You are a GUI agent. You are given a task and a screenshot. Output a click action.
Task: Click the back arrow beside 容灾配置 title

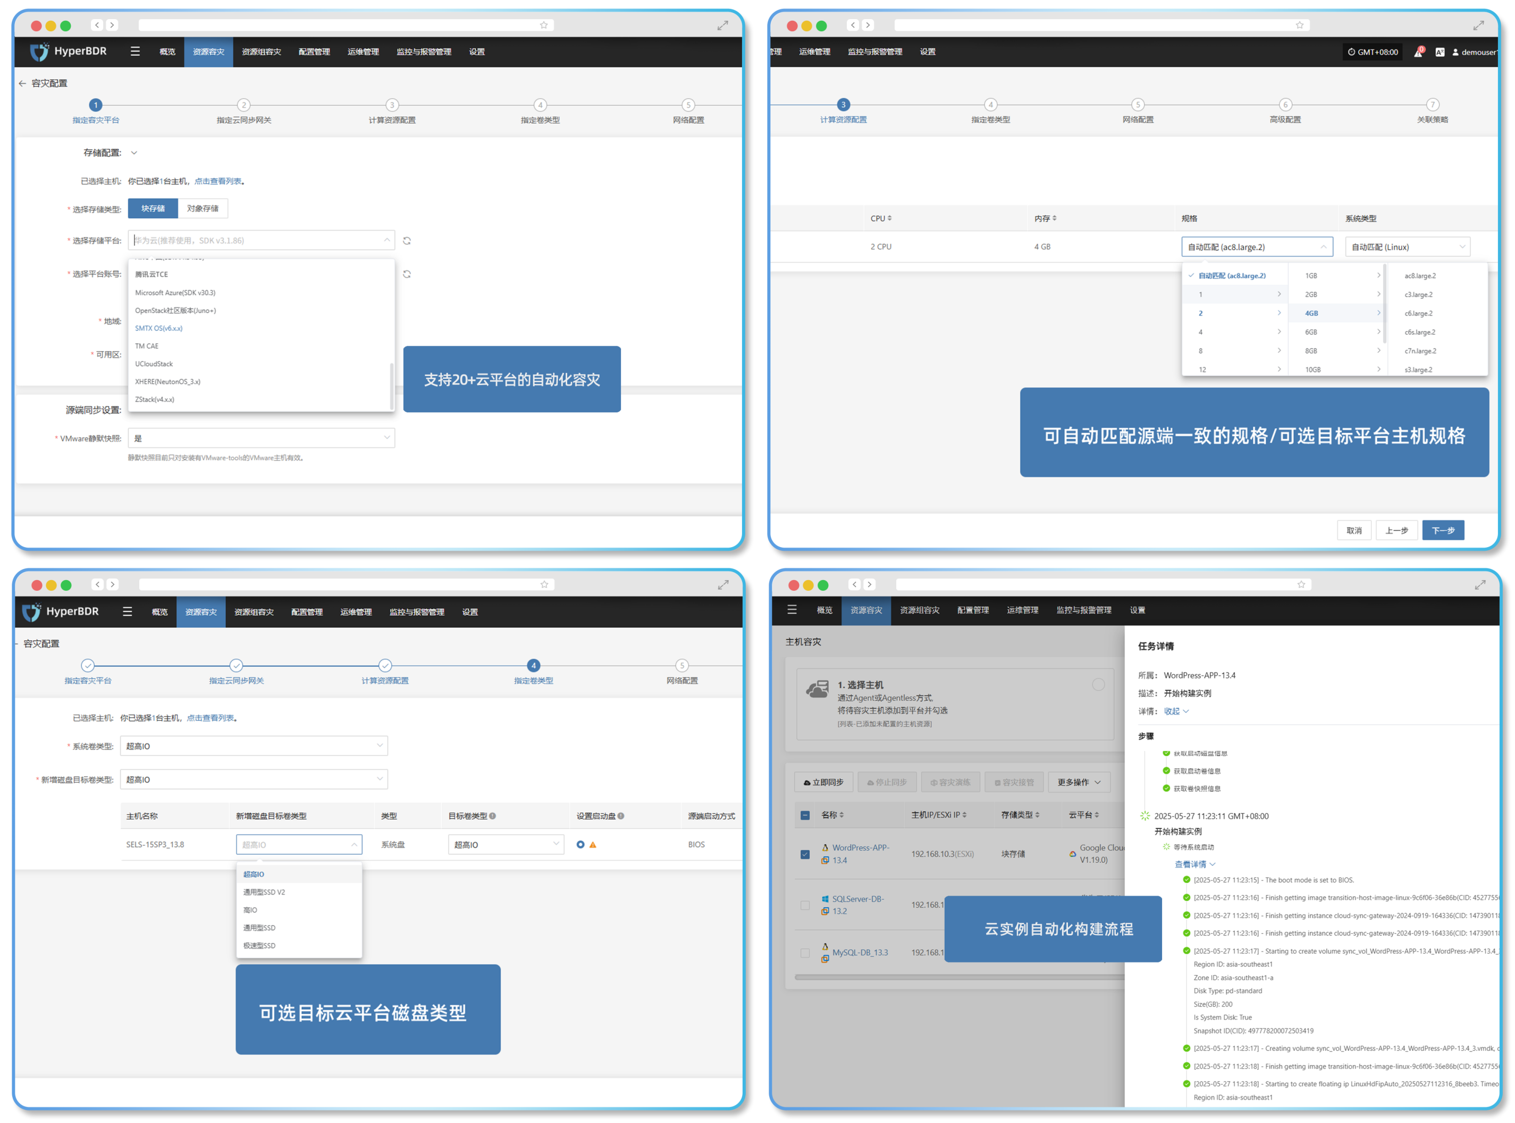tap(22, 83)
